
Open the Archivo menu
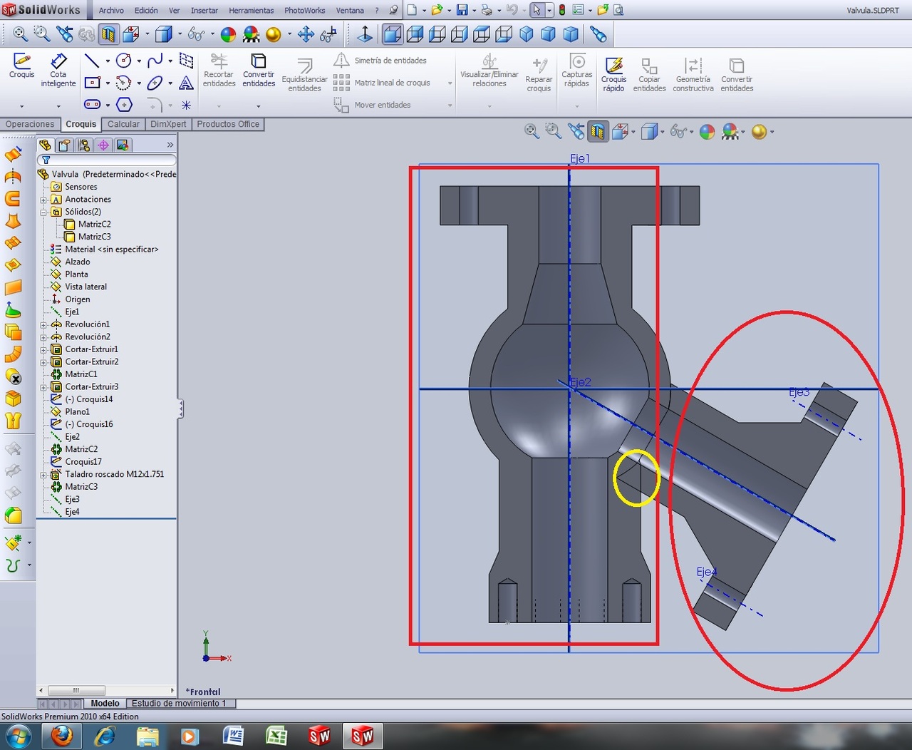[x=111, y=11]
